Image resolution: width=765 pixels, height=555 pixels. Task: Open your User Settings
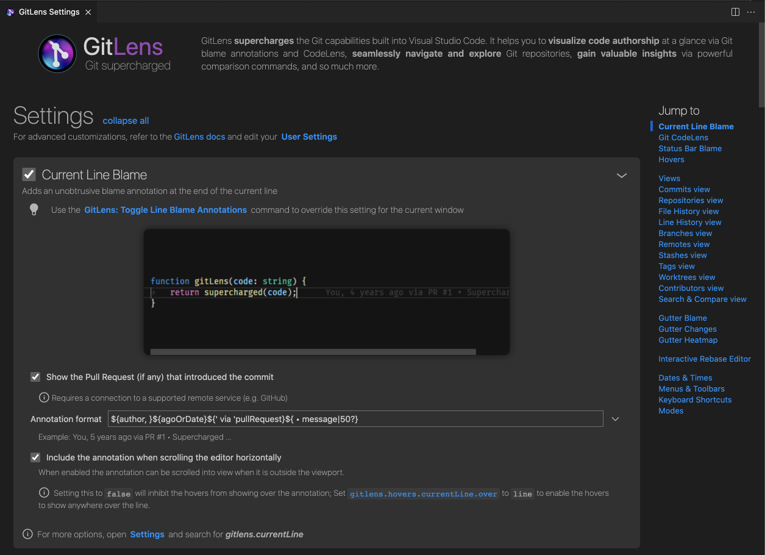pos(309,137)
